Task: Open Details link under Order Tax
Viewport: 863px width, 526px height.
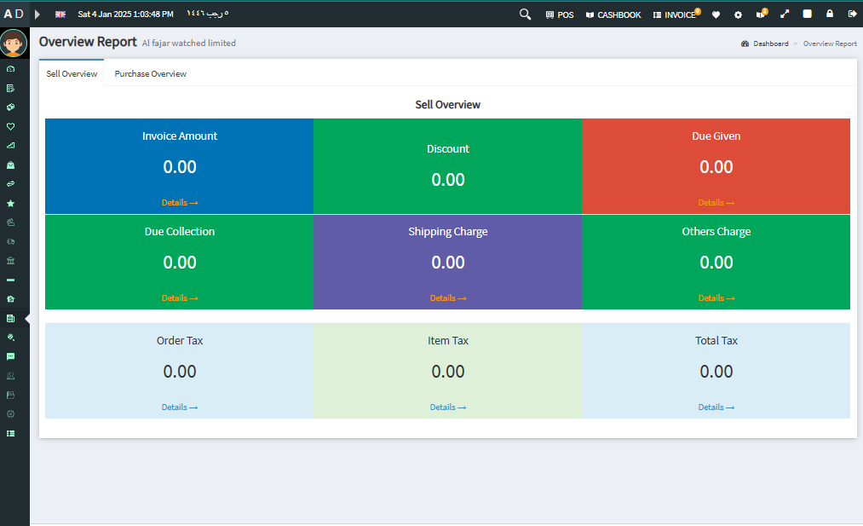Action: click(x=180, y=407)
